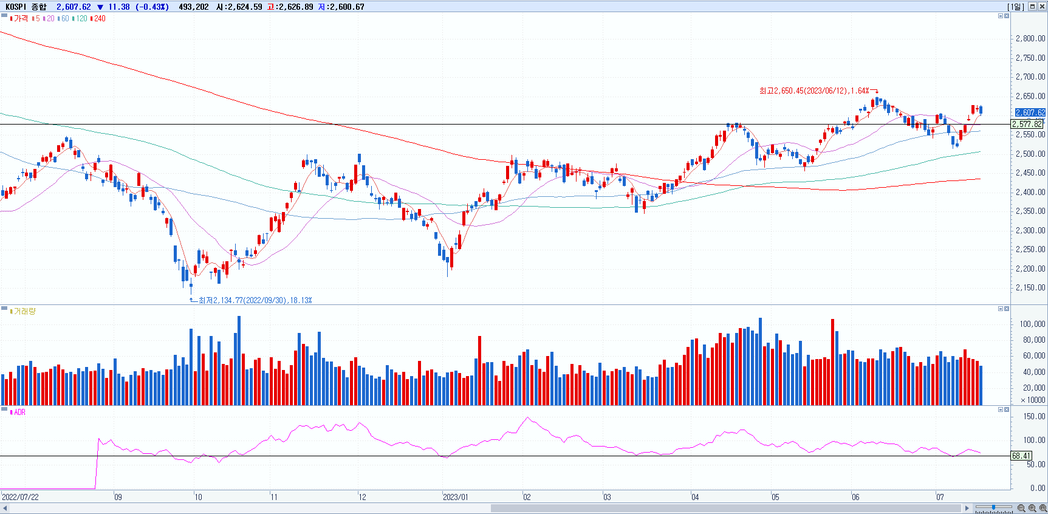Screen dimensions: 1048x514
Task: Select the 가격 price legend label
Action: (x=19, y=19)
